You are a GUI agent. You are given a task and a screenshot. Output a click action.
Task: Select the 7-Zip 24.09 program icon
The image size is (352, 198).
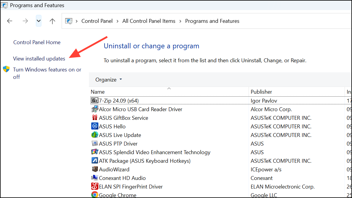(x=95, y=100)
